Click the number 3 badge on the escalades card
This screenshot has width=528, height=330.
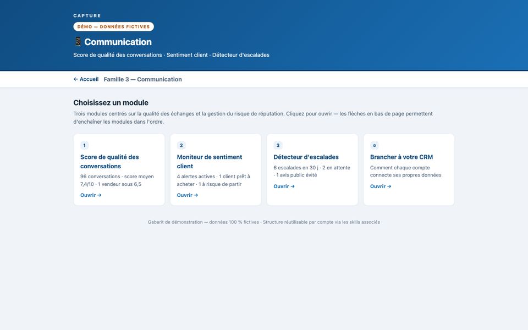pyautogui.click(x=278, y=145)
